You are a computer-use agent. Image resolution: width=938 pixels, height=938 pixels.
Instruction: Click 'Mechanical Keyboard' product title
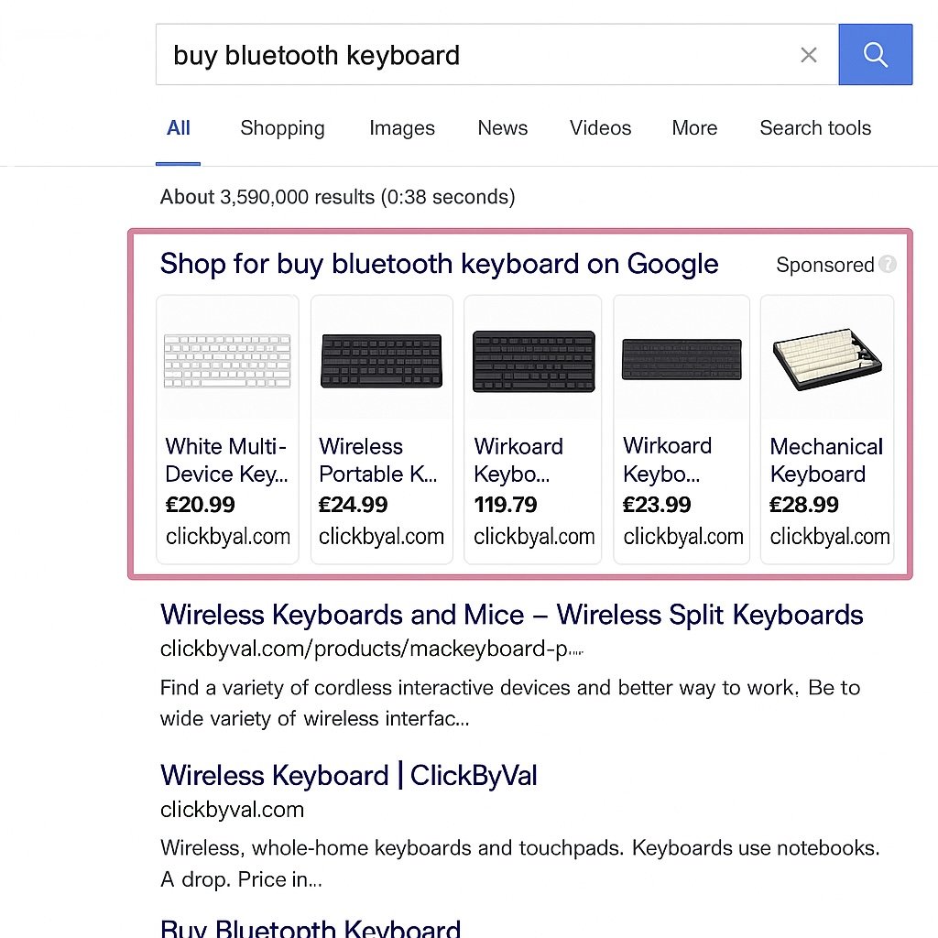[826, 460]
